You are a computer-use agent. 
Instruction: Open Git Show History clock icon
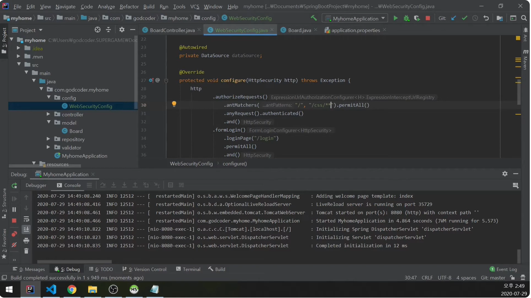click(x=475, y=18)
